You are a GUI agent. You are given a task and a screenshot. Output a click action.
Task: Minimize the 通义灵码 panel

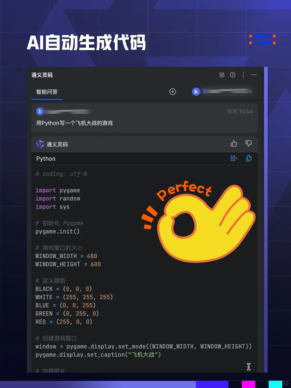(254, 75)
